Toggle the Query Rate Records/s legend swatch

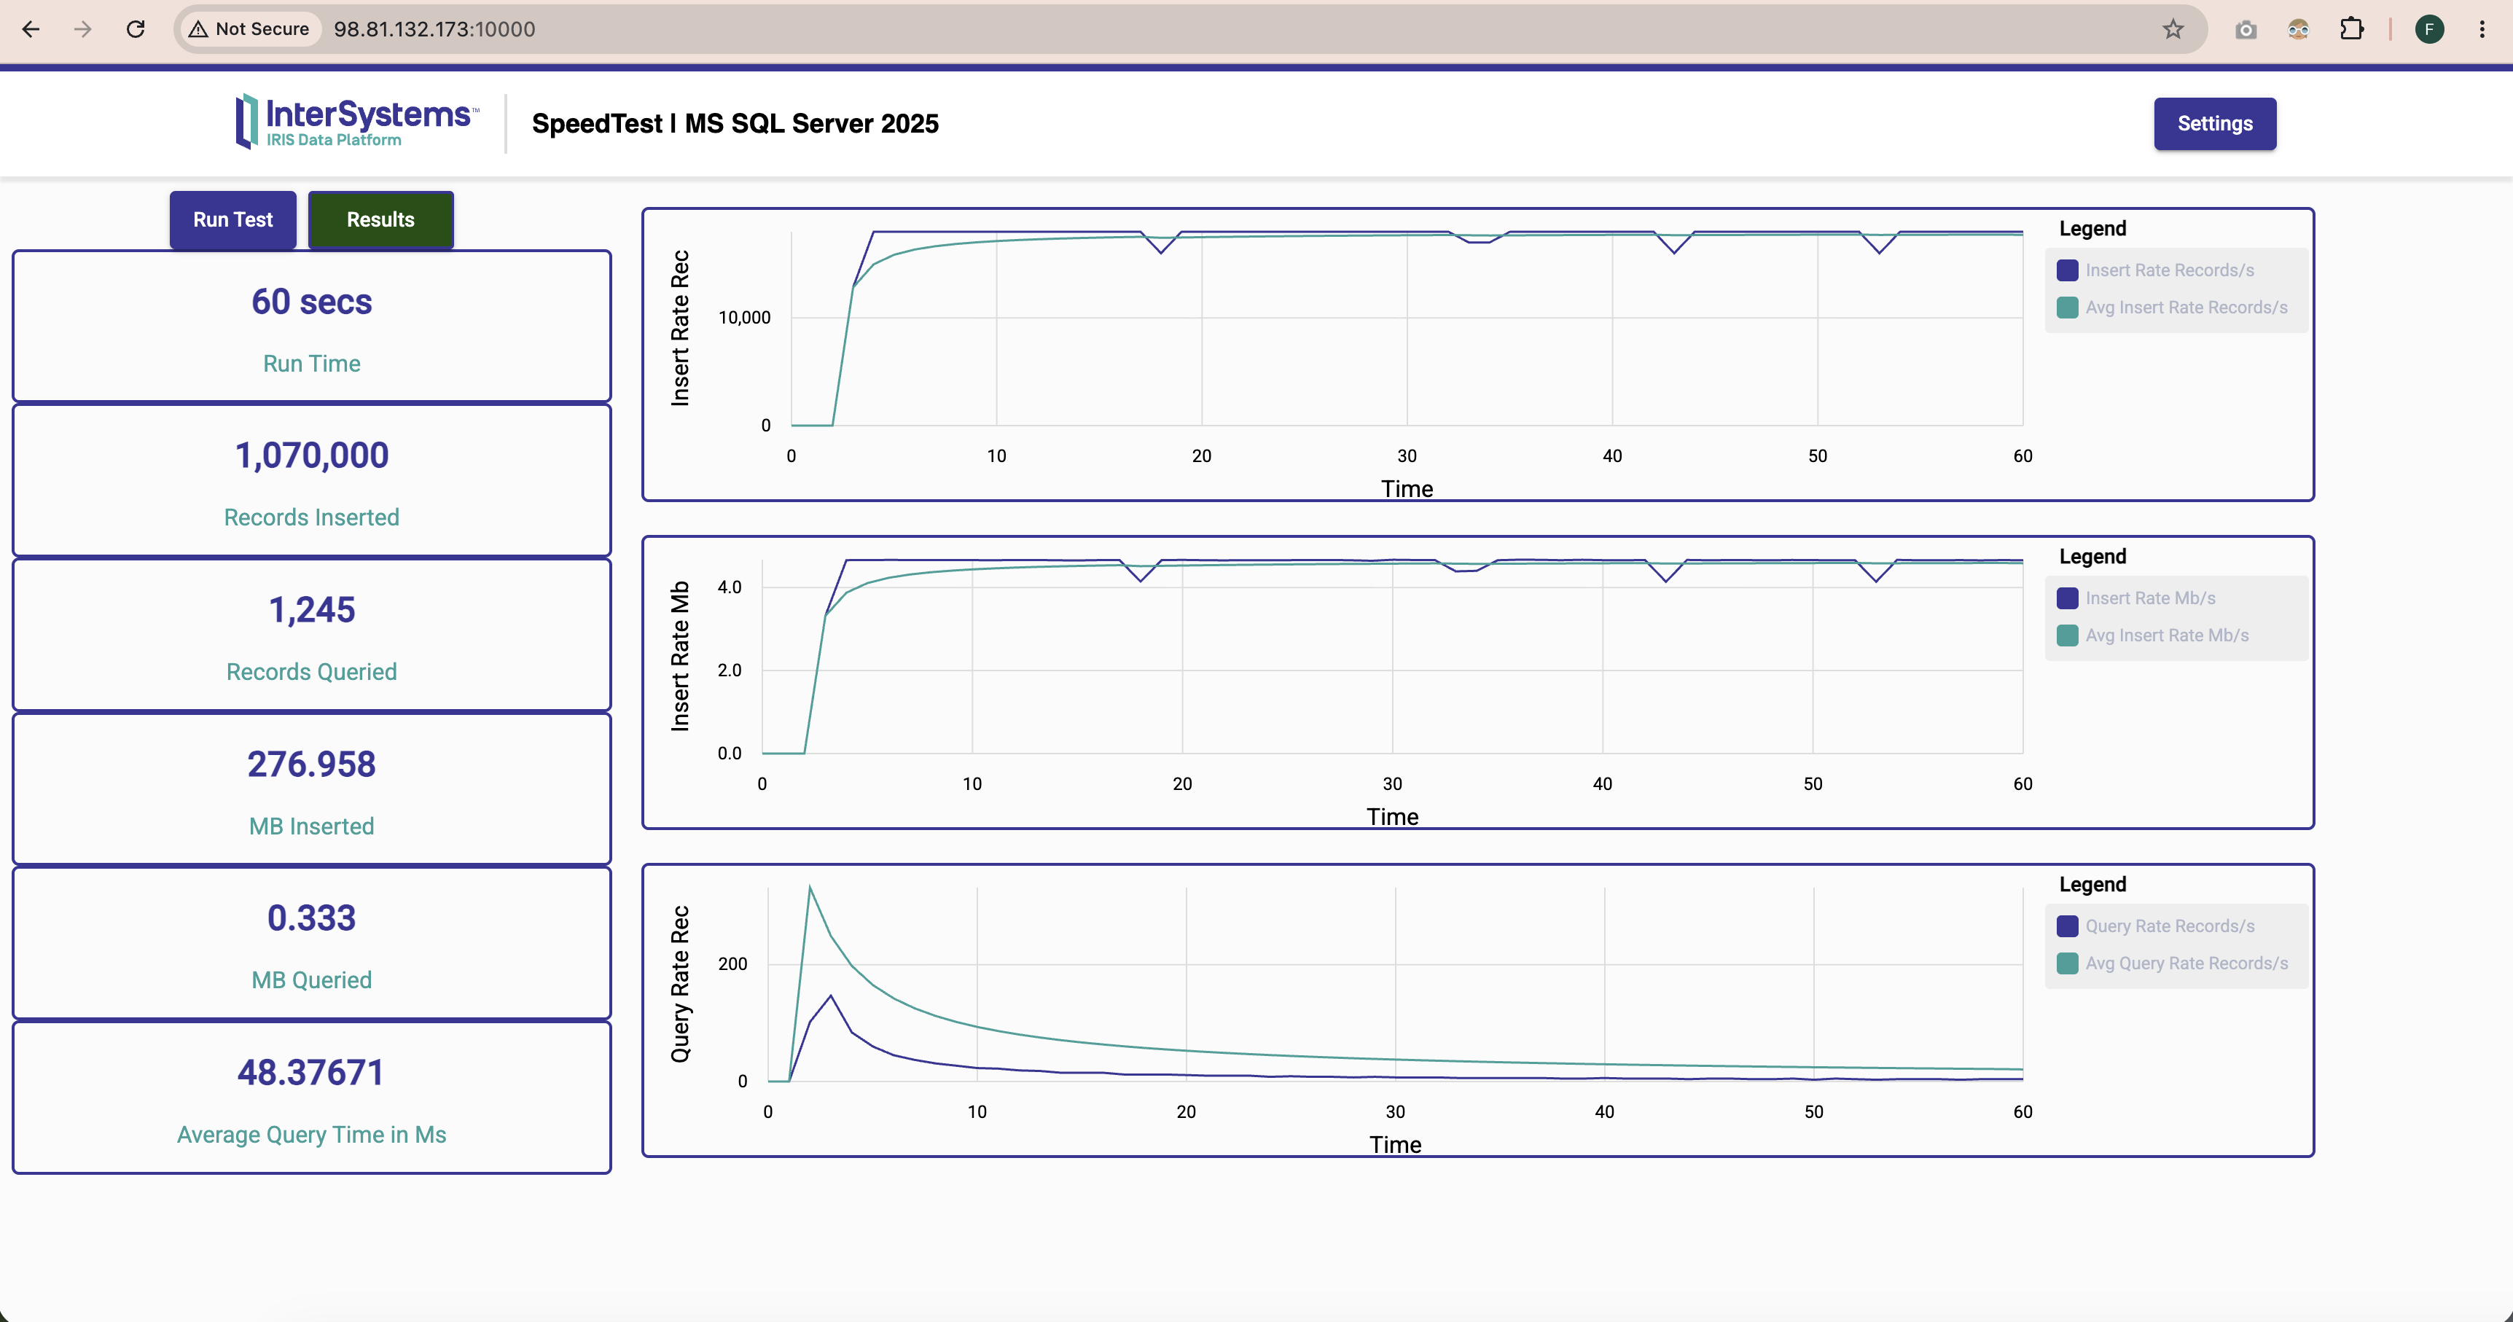(2067, 926)
